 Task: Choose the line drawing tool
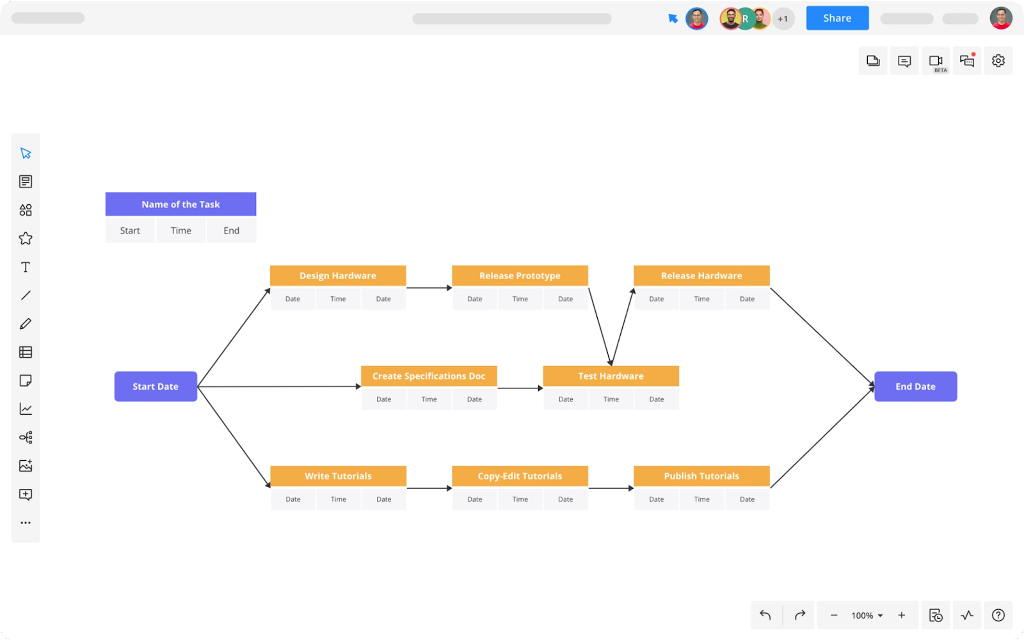point(26,295)
